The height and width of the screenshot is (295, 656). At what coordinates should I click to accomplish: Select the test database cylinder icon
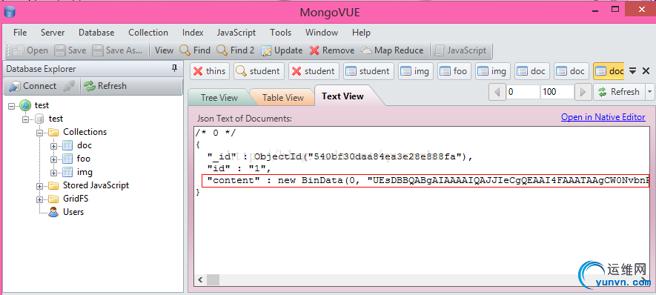point(39,119)
